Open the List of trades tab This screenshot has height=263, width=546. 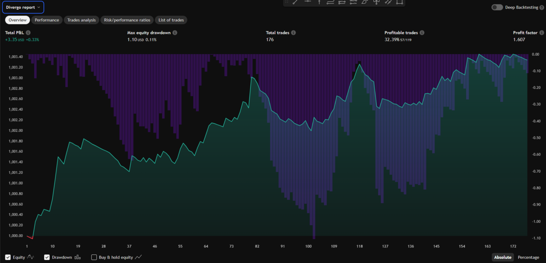click(171, 20)
